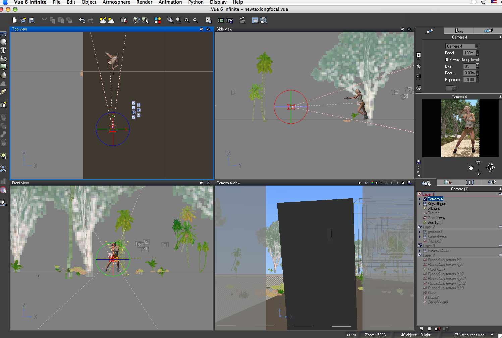The image size is (502, 338).
Task: Open the color palette four-dots icon
Action: (x=158, y=20)
